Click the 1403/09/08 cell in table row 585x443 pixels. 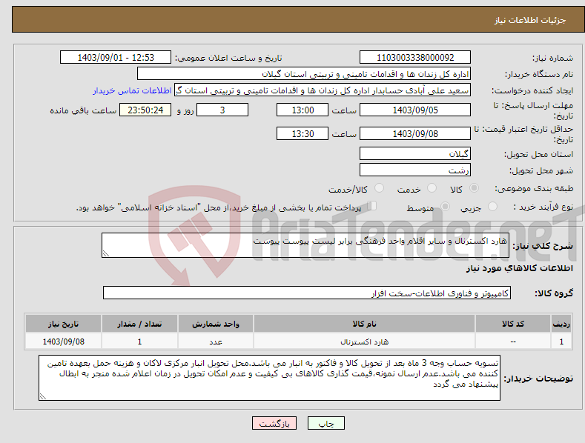(x=64, y=342)
